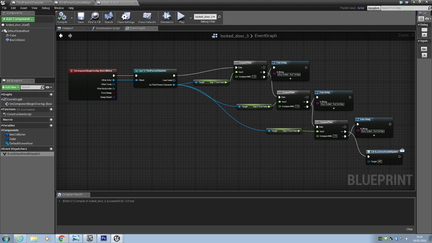Save the blueprint with Save icon
The height and width of the screenshot is (243, 432).
coord(81,18)
